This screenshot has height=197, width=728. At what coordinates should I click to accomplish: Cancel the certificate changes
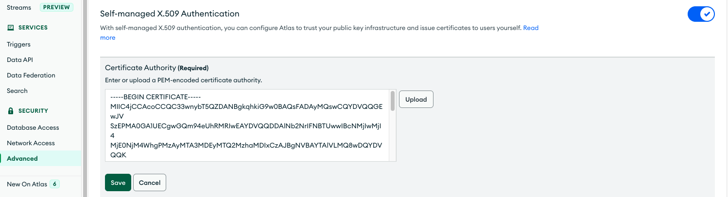150,182
